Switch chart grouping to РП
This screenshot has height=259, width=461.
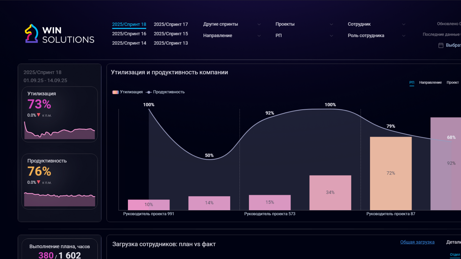tap(412, 83)
